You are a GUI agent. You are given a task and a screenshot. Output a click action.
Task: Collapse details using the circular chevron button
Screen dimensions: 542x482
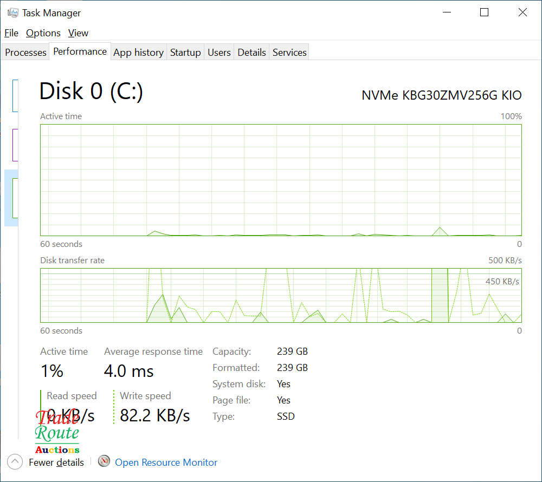[15, 461]
